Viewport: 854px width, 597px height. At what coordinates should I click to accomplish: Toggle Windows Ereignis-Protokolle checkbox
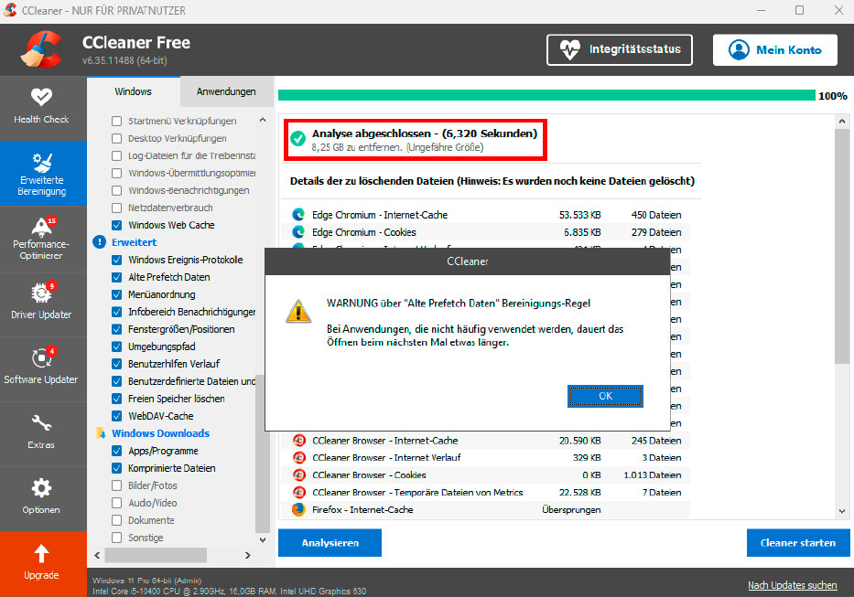[x=116, y=260]
